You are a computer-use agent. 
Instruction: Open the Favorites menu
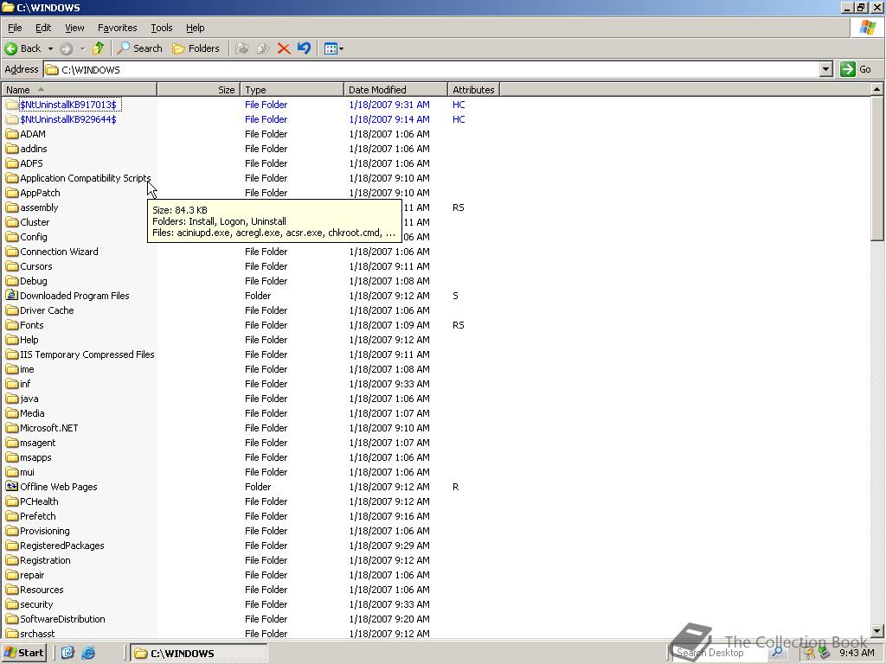pyautogui.click(x=117, y=28)
